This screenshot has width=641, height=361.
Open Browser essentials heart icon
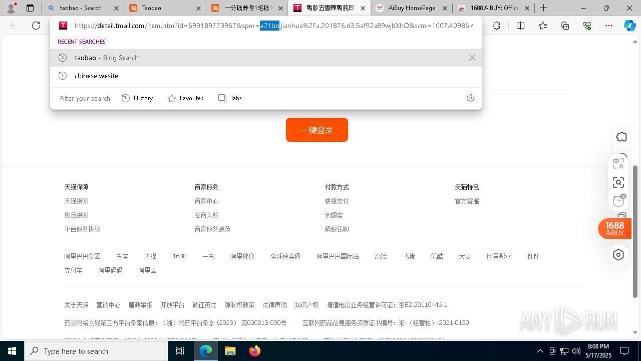pyautogui.click(x=587, y=26)
